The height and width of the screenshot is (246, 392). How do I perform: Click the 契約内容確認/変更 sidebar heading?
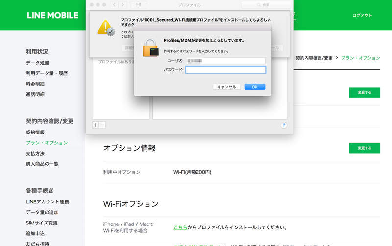coord(49,121)
